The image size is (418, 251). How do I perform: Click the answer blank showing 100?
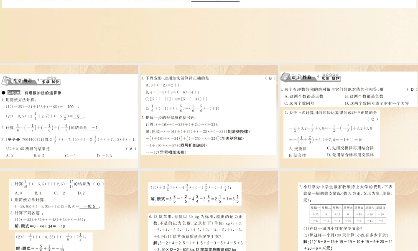[71, 107]
